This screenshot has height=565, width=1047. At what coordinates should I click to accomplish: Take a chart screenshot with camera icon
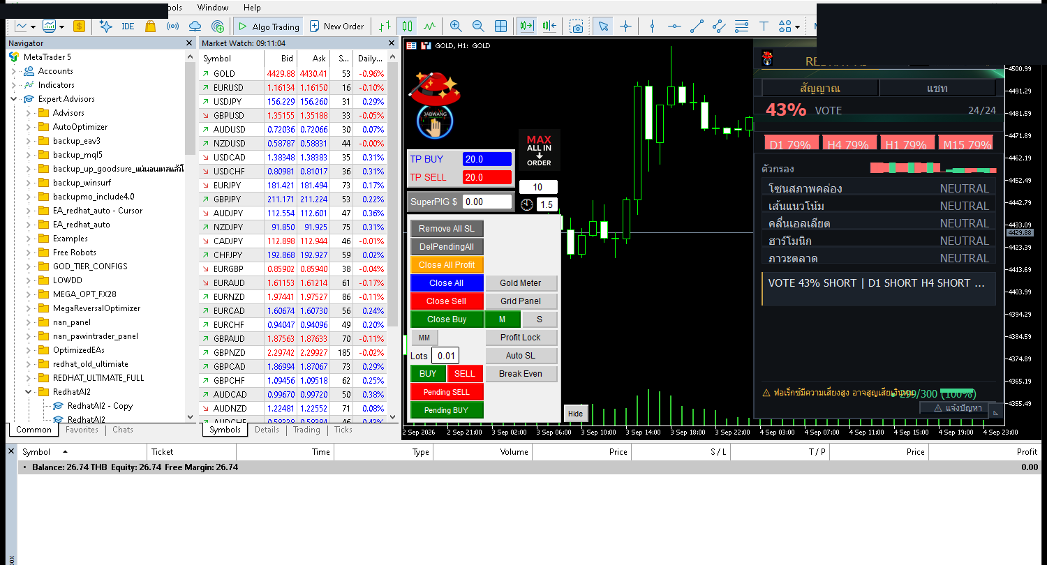577,27
